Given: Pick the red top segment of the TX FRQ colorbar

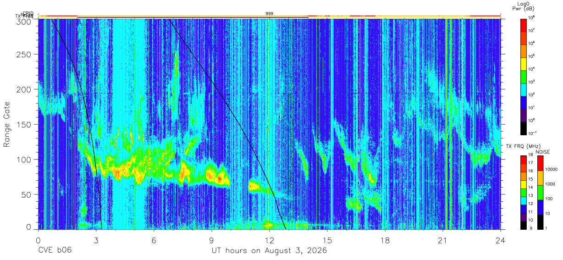Looking at the screenshot, I should coord(524,160).
